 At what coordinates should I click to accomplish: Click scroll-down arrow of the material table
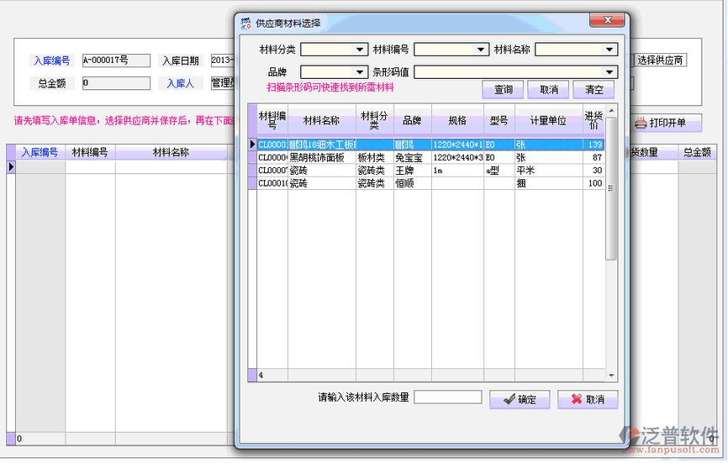[x=611, y=375]
